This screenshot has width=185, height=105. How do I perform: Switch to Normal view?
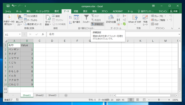pyautogui.click(x=131, y=100)
